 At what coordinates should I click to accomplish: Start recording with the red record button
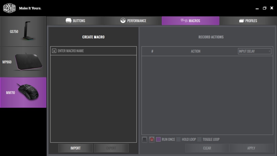coord(152,140)
